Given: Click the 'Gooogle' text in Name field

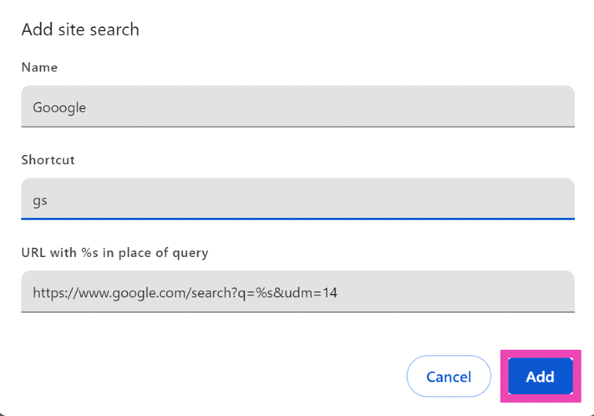Looking at the screenshot, I should click(x=59, y=107).
